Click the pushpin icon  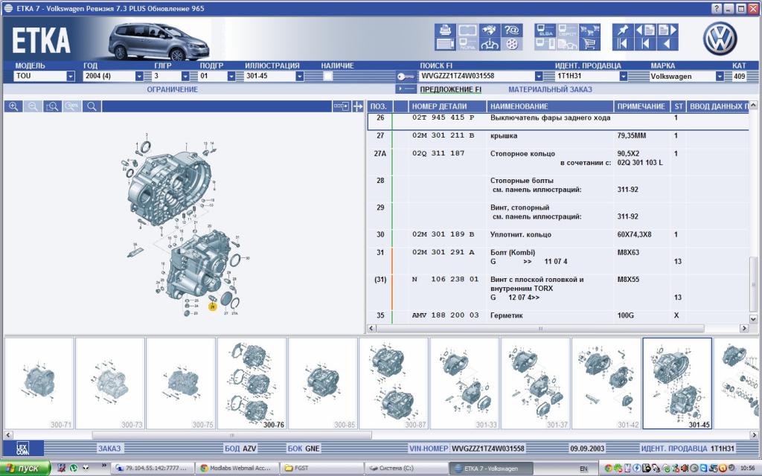623,30
